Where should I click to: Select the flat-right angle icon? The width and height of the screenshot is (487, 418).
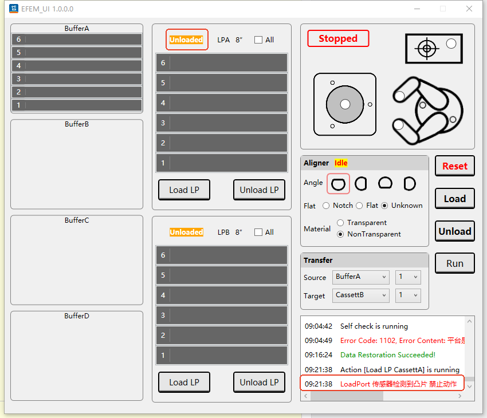pos(361,184)
